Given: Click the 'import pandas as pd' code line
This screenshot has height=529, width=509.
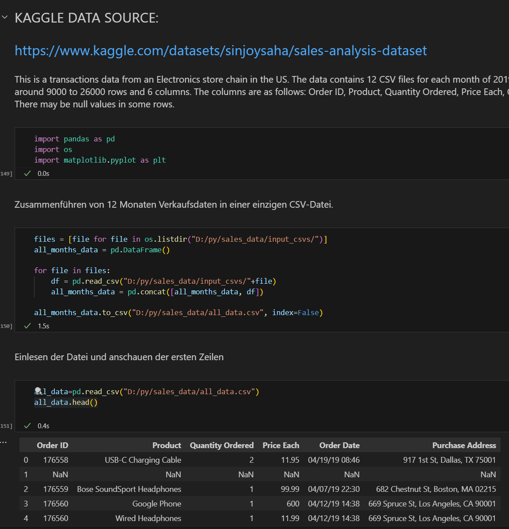Looking at the screenshot, I should click(74, 139).
